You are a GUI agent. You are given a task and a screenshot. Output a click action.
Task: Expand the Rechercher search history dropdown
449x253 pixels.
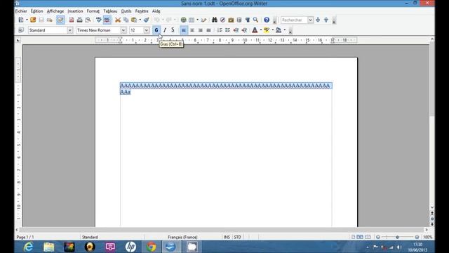point(310,20)
